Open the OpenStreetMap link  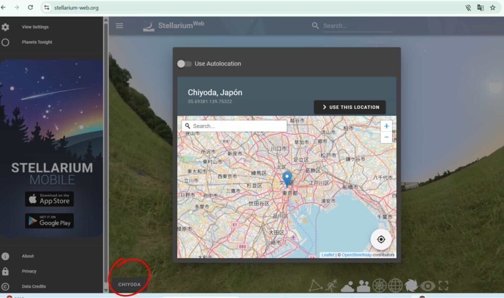coord(356,255)
